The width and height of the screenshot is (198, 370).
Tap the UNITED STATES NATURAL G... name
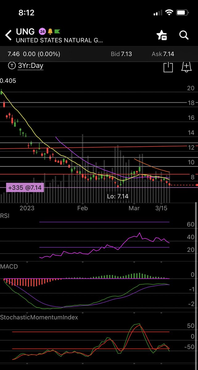pyautogui.click(x=59, y=40)
